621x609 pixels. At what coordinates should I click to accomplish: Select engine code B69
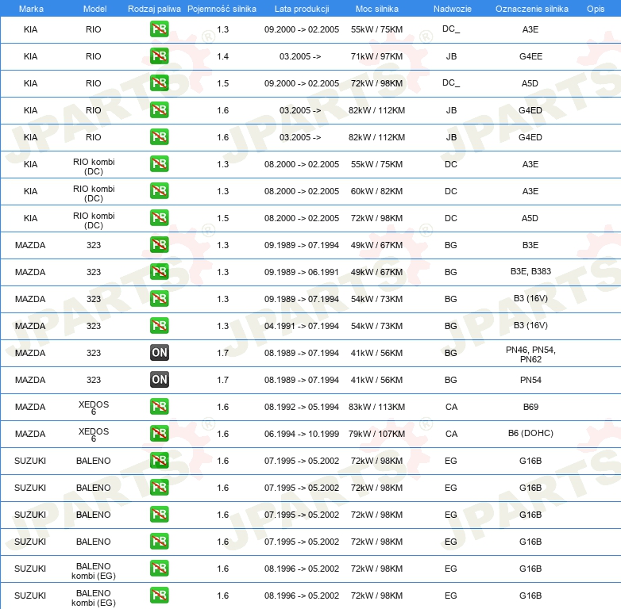tap(530, 407)
